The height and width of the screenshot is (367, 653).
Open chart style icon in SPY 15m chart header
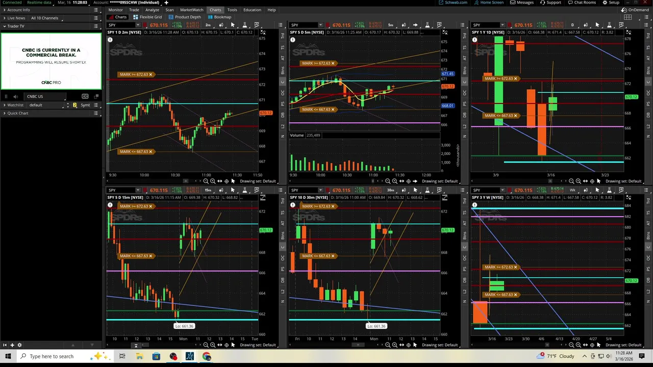tap(221, 190)
